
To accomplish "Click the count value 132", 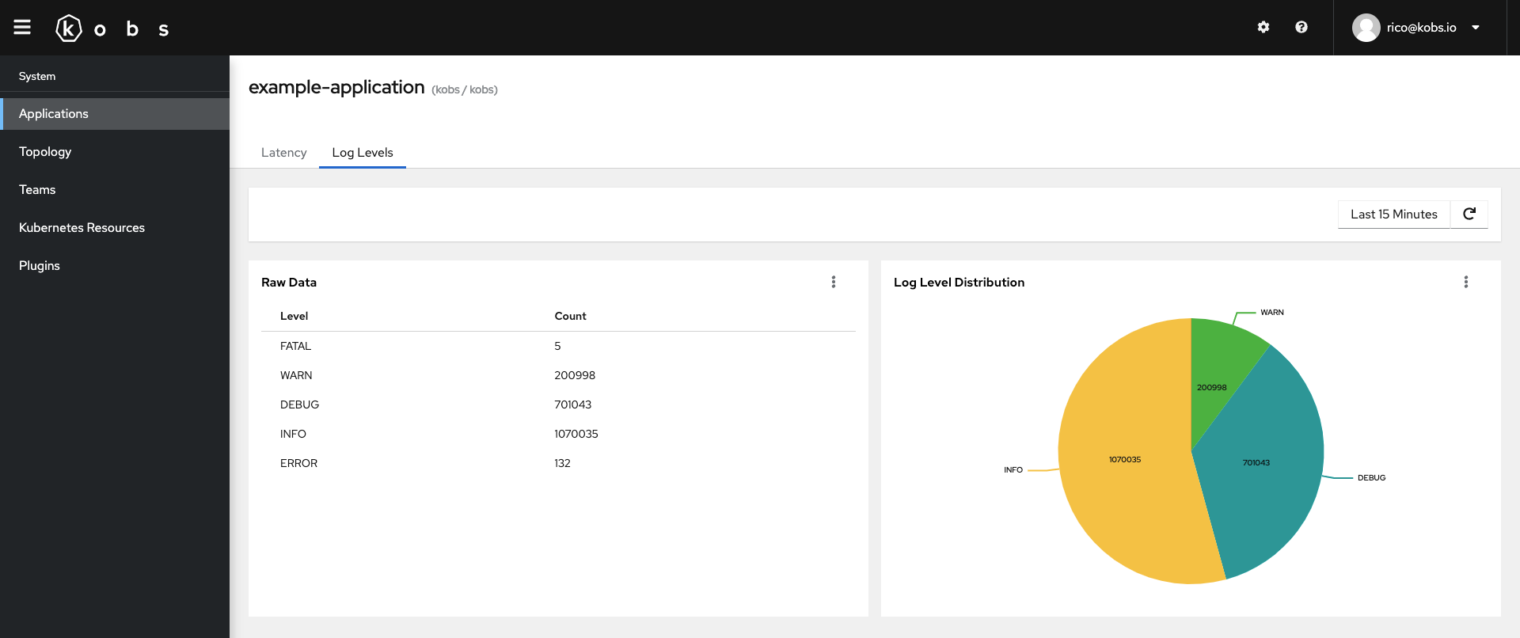I will click(x=562, y=463).
